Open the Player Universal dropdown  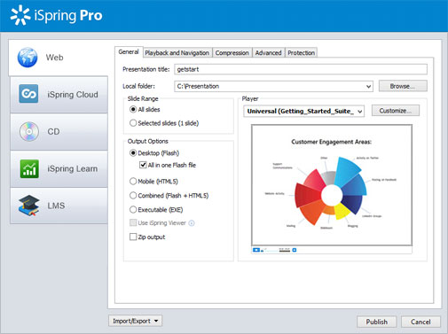[x=303, y=112]
